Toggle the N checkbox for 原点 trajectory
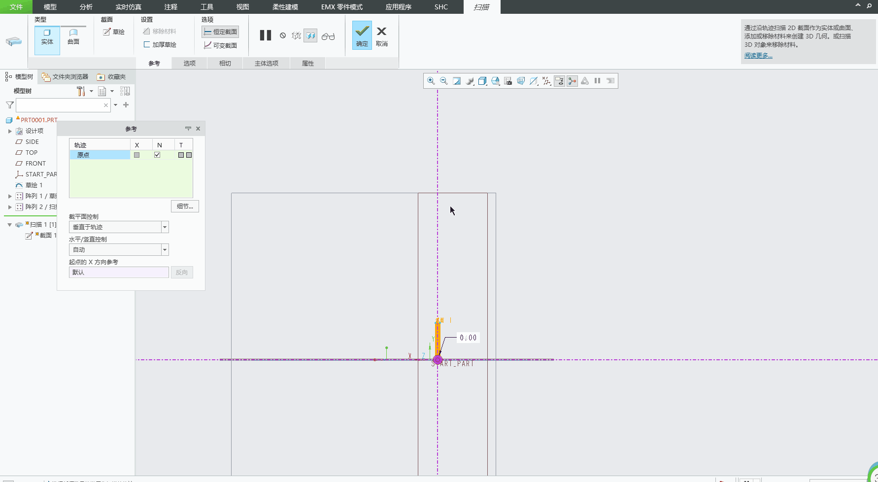 (157, 155)
